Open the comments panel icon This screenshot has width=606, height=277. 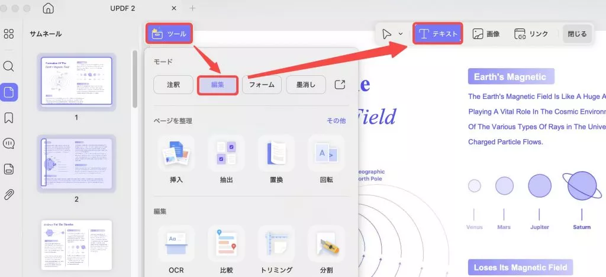click(8, 143)
